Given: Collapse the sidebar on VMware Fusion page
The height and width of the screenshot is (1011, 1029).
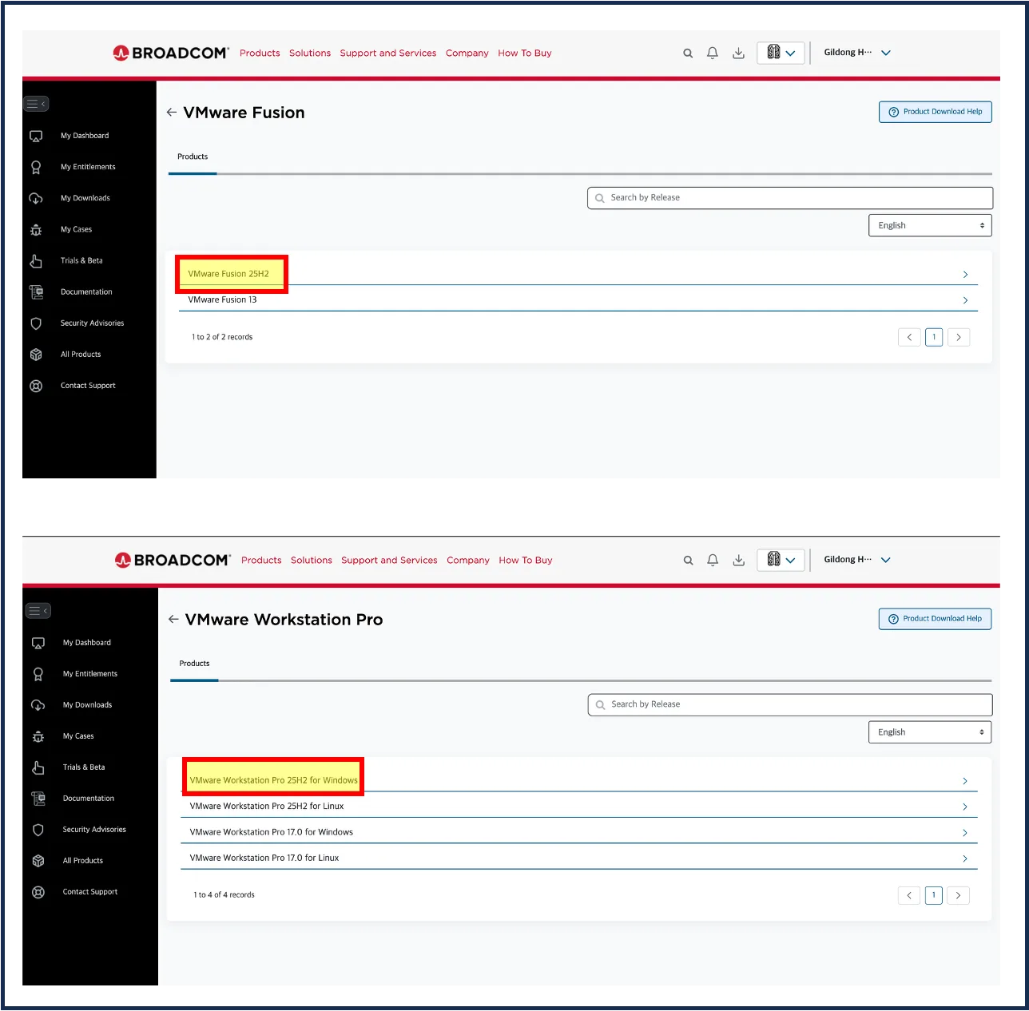Looking at the screenshot, I should (36, 104).
